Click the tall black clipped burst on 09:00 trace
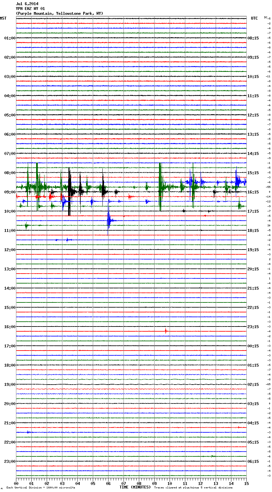 pyautogui.click(x=69, y=192)
